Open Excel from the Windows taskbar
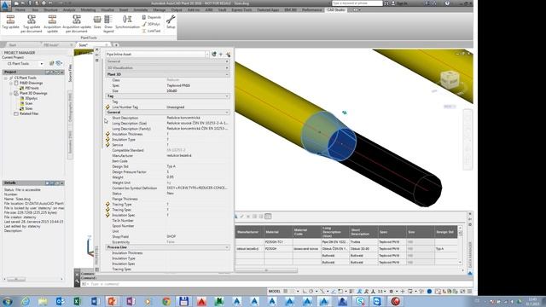The width and height of the screenshot is (546, 307). [78, 301]
